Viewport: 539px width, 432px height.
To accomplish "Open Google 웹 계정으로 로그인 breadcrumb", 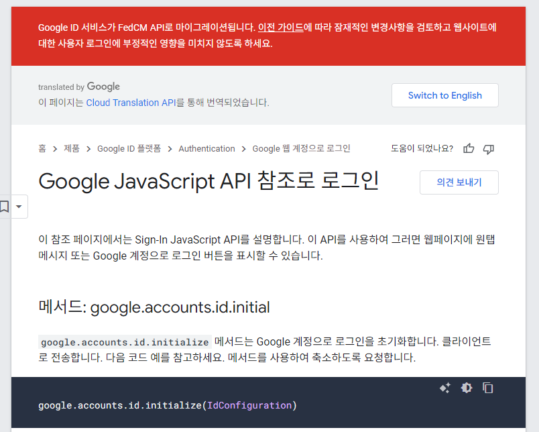I will 301,149.
